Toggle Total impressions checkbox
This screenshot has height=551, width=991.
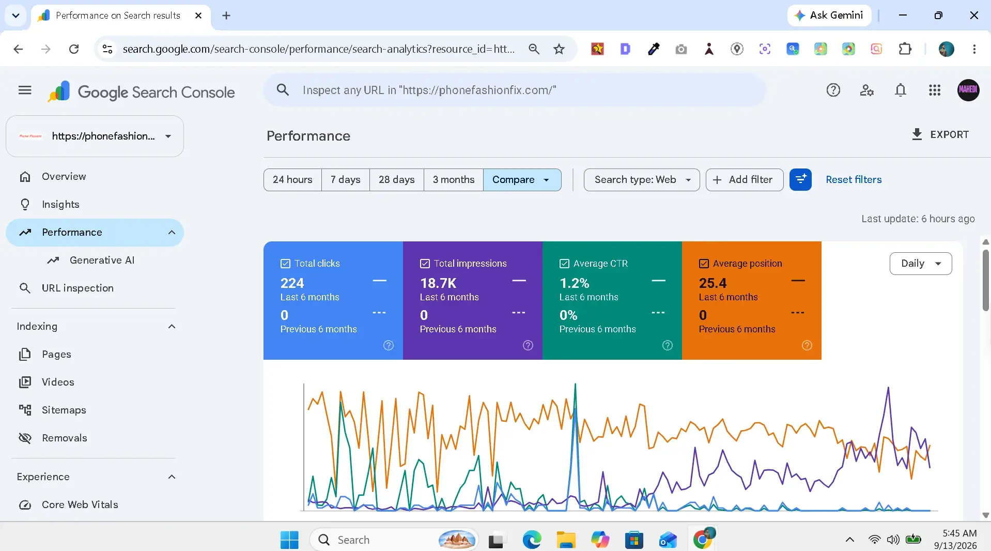425,264
